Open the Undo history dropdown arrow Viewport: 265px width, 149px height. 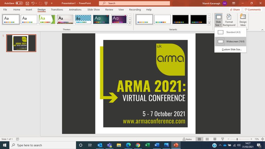pos(36,3)
